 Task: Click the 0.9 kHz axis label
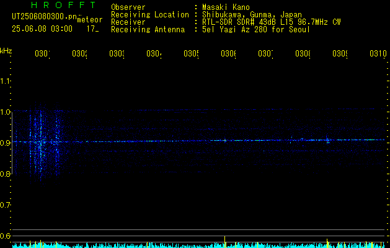pos(5,143)
